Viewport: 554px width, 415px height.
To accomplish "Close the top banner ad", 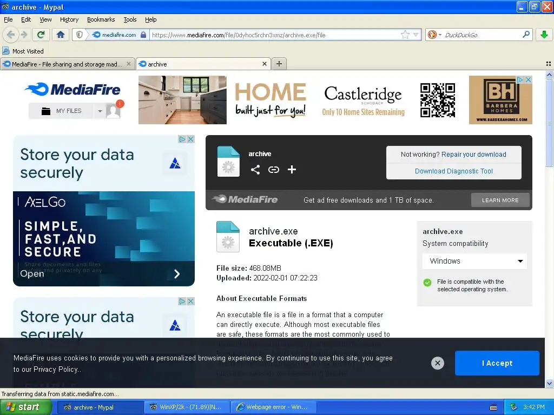I will coord(528,80).
